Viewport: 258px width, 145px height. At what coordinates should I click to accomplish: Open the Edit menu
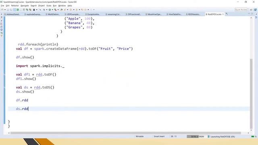click(8, 6)
